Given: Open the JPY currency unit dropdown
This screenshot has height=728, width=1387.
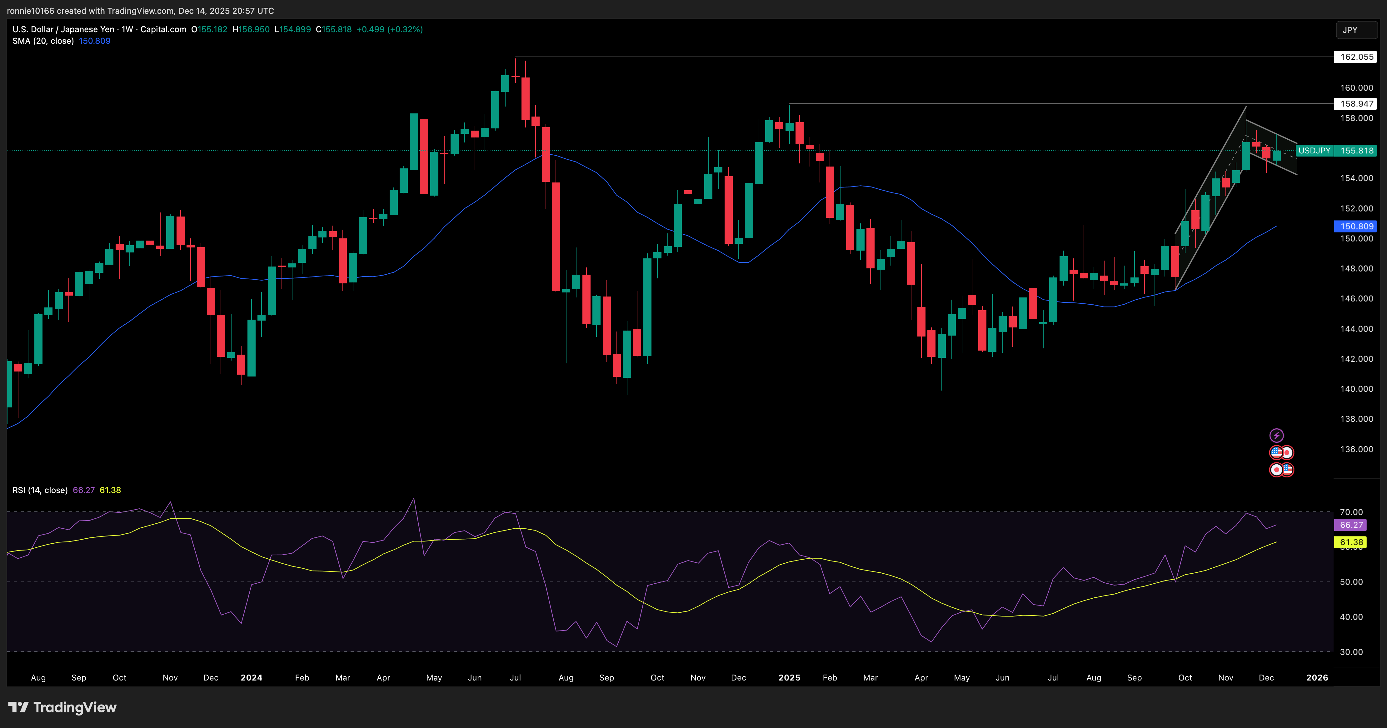Looking at the screenshot, I should 1356,30.
